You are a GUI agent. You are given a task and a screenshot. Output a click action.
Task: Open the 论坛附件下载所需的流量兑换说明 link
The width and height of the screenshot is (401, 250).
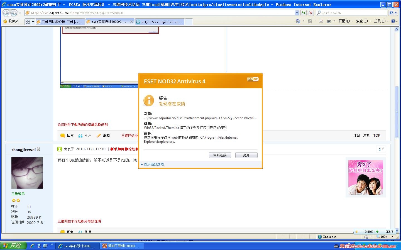pyautogui.click(x=83, y=125)
